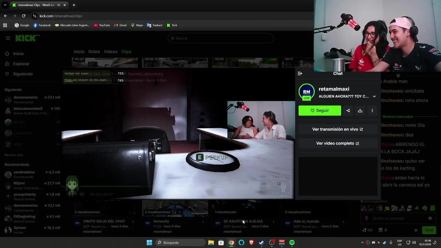Screen dimensions: 441x248
Task: Click the retamalmaxi channel avatar with LIVE badge
Action: [x=306, y=92]
